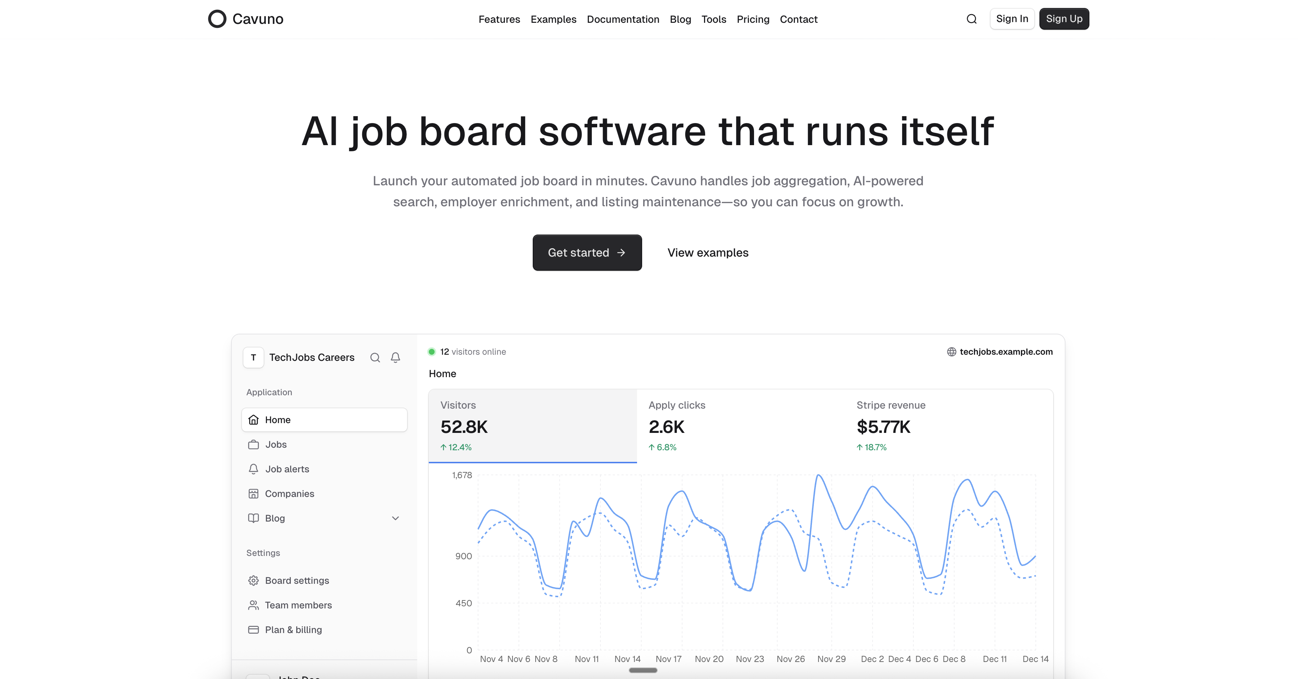Click the Sign Up button
This screenshot has height=679, width=1298.
click(x=1064, y=19)
